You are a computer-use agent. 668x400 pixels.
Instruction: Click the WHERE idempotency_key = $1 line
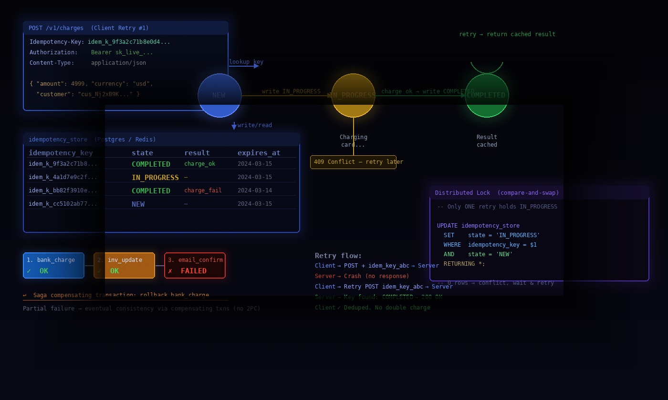[490, 245]
